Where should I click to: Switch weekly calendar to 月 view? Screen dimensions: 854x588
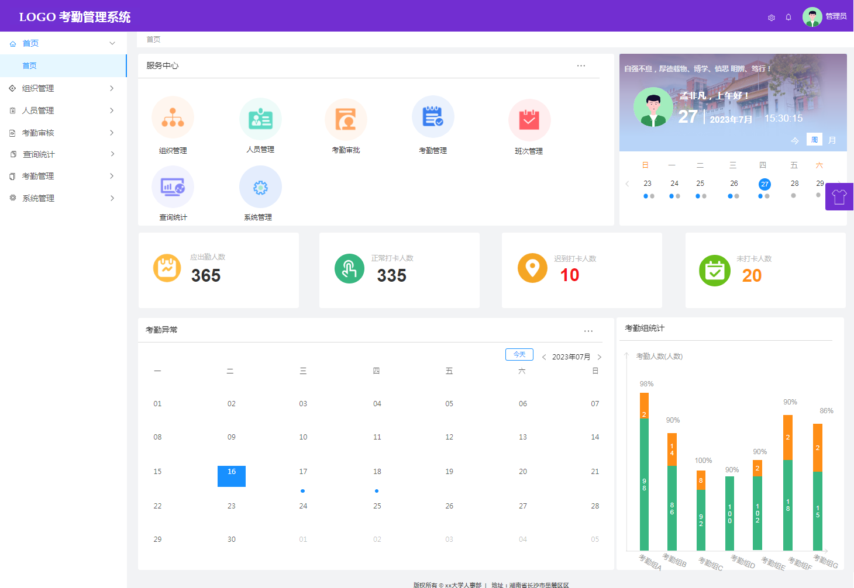point(832,140)
